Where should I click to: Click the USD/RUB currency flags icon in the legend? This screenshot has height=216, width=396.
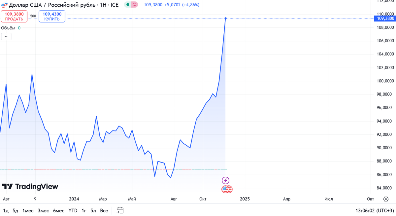(5, 5)
